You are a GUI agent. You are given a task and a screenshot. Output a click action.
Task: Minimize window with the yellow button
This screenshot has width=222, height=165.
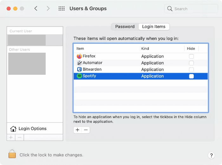(15, 9)
